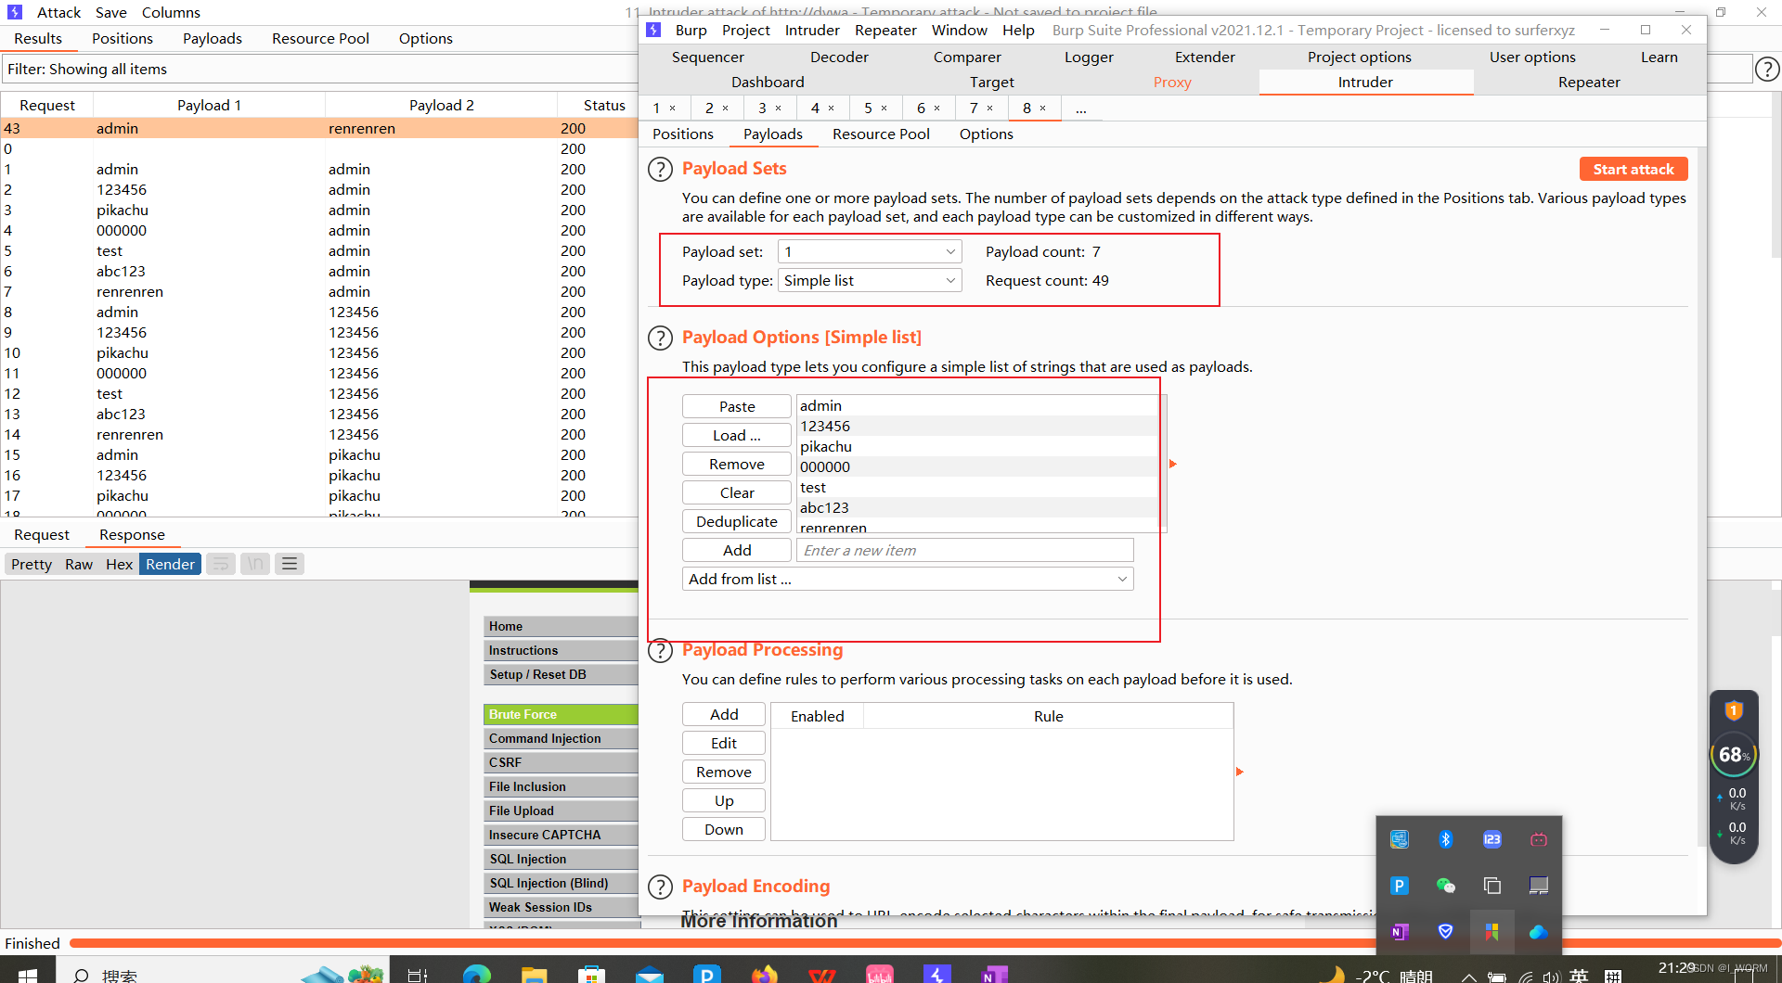
Task: Open the new Intruder tab '...' menu
Action: coord(1081,109)
